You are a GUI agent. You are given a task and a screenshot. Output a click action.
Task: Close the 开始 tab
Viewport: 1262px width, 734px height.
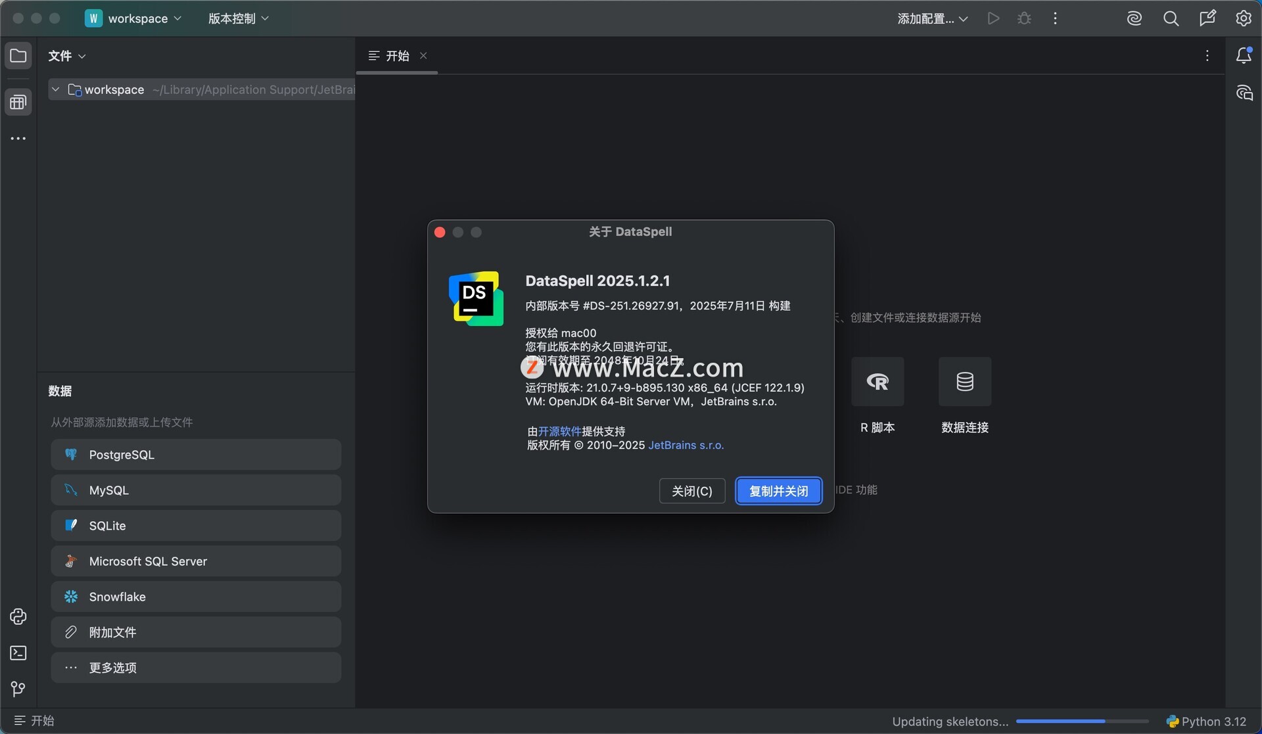423,56
